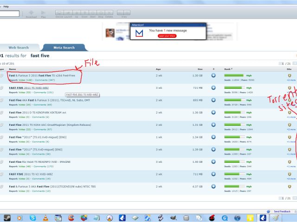Switch to the Web Search tab
Image resolution: width=297 pixels, height=222 pixels.
click(x=19, y=48)
